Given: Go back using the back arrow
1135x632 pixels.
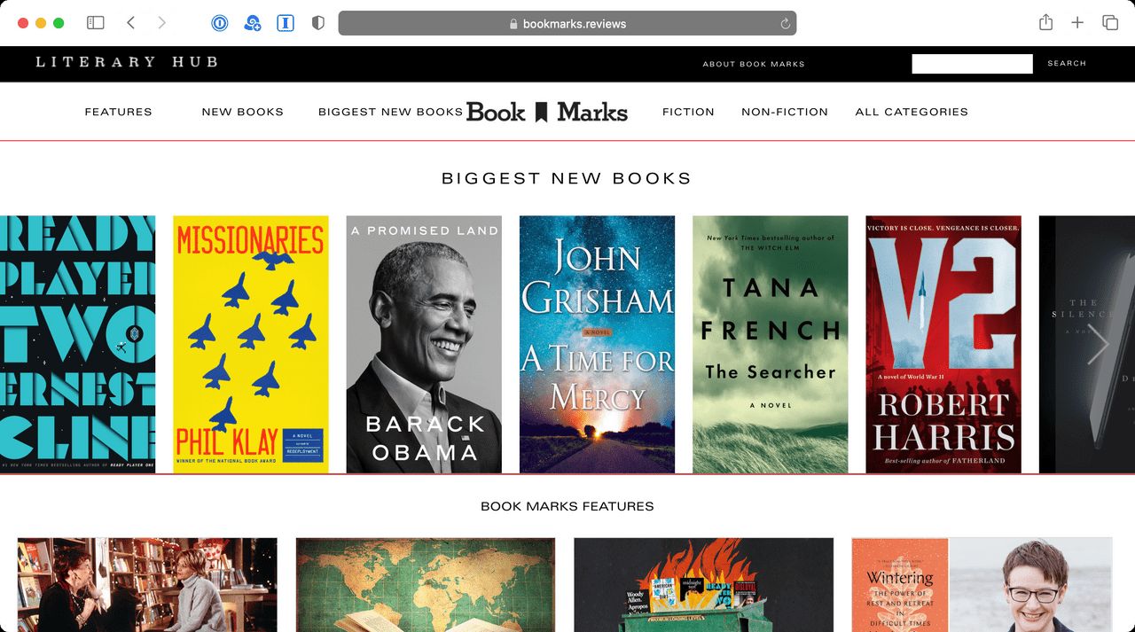Looking at the screenshot, I should coord(130,23).
